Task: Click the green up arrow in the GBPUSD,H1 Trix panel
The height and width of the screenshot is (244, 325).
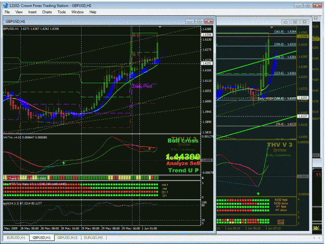Action: [63, 163]
